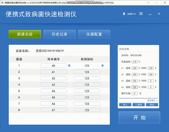Image resolution: width=169 pixels, height=132 pixels.
Task: Click the application title 便携式致病菌快速检测仪
Action: pyautogui.click(x=41, y=14)
